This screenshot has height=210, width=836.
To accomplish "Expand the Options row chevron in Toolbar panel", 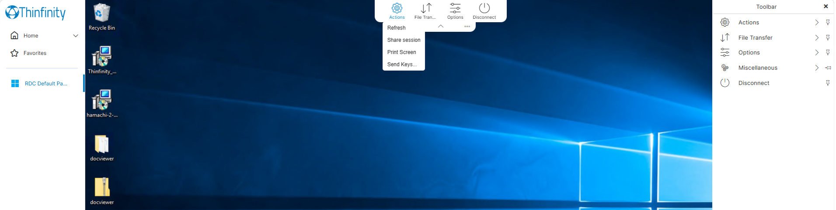I will 816,52.
